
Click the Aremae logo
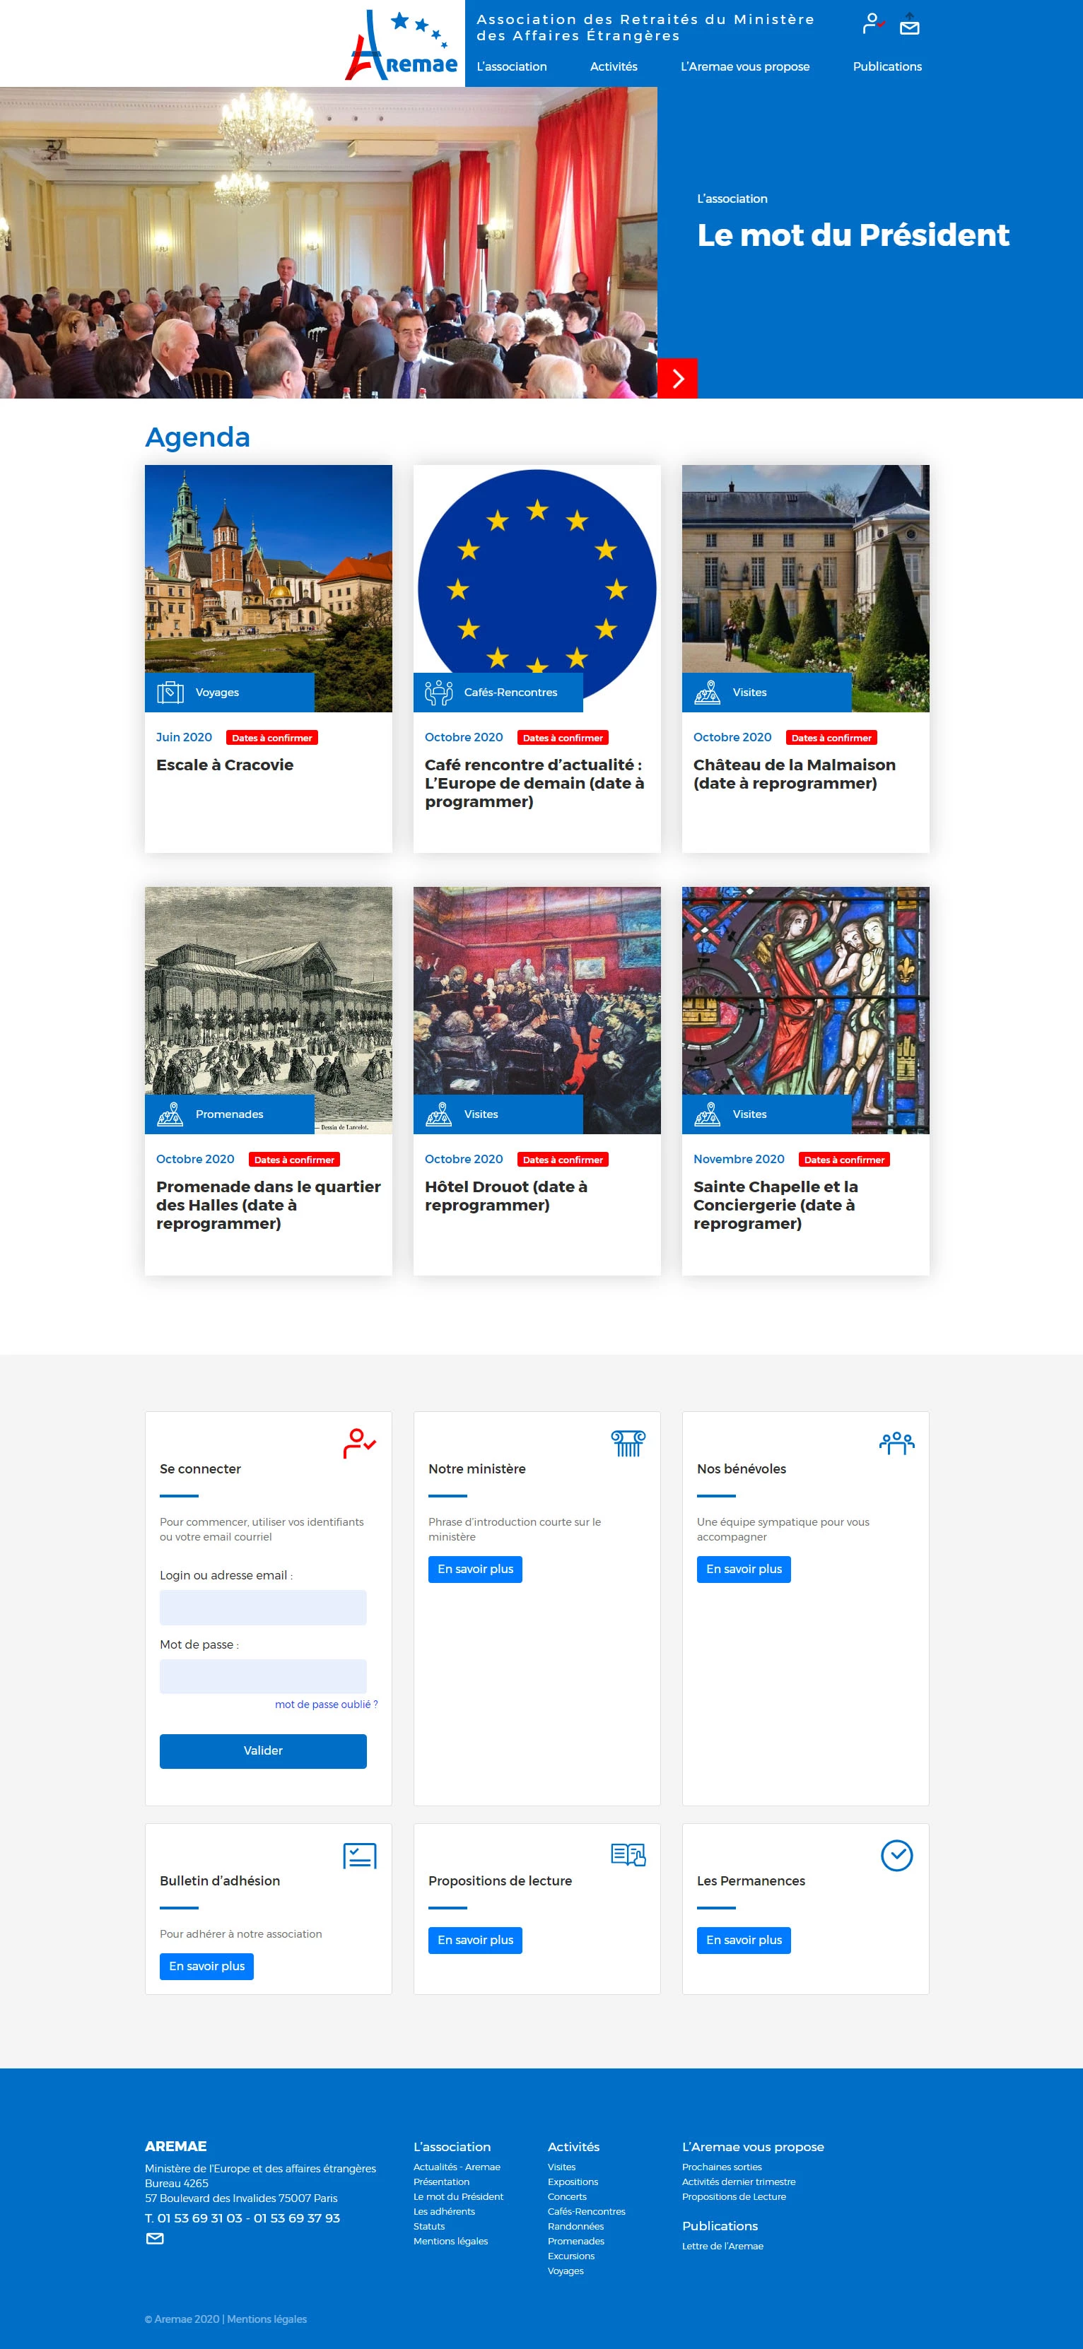[x=402, y=45]
